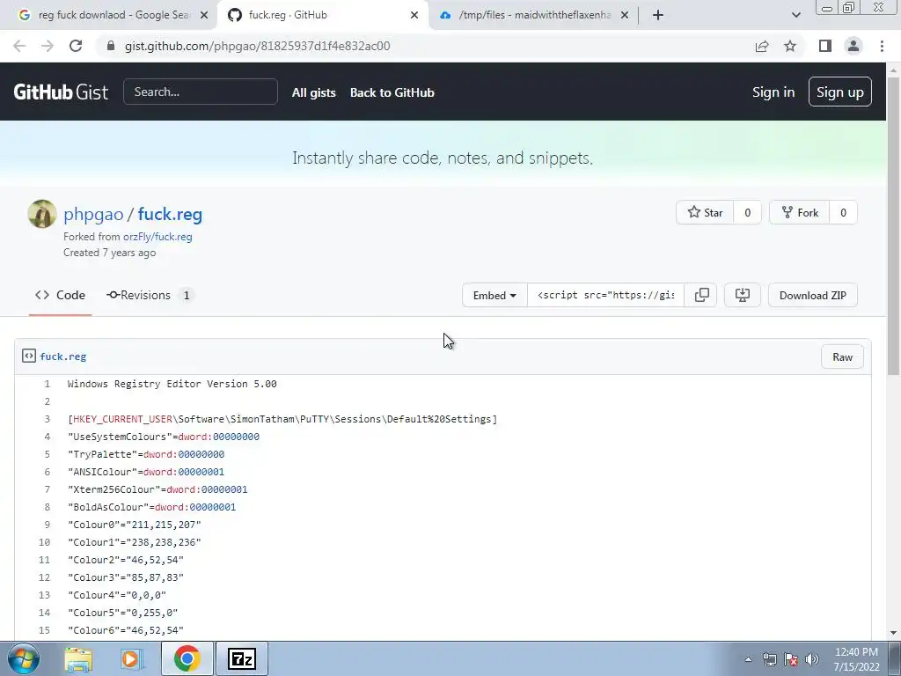Click the network tray icon
Screen dimensions: 901x676
[x=769, y=659]
